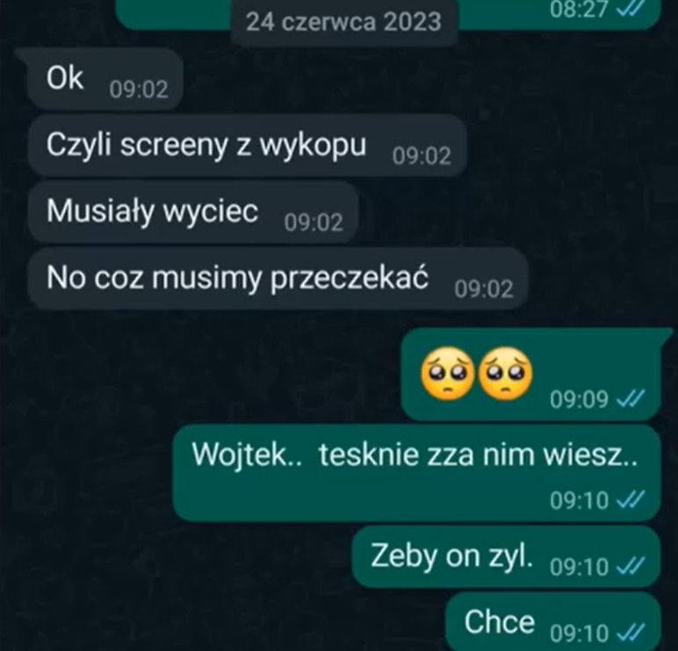The height and width of the screenshot is (651, 678).
Task: Tap read checkmarks on "Zeby on zyl."
Action: pyautogui.click(x=631, y=566)
